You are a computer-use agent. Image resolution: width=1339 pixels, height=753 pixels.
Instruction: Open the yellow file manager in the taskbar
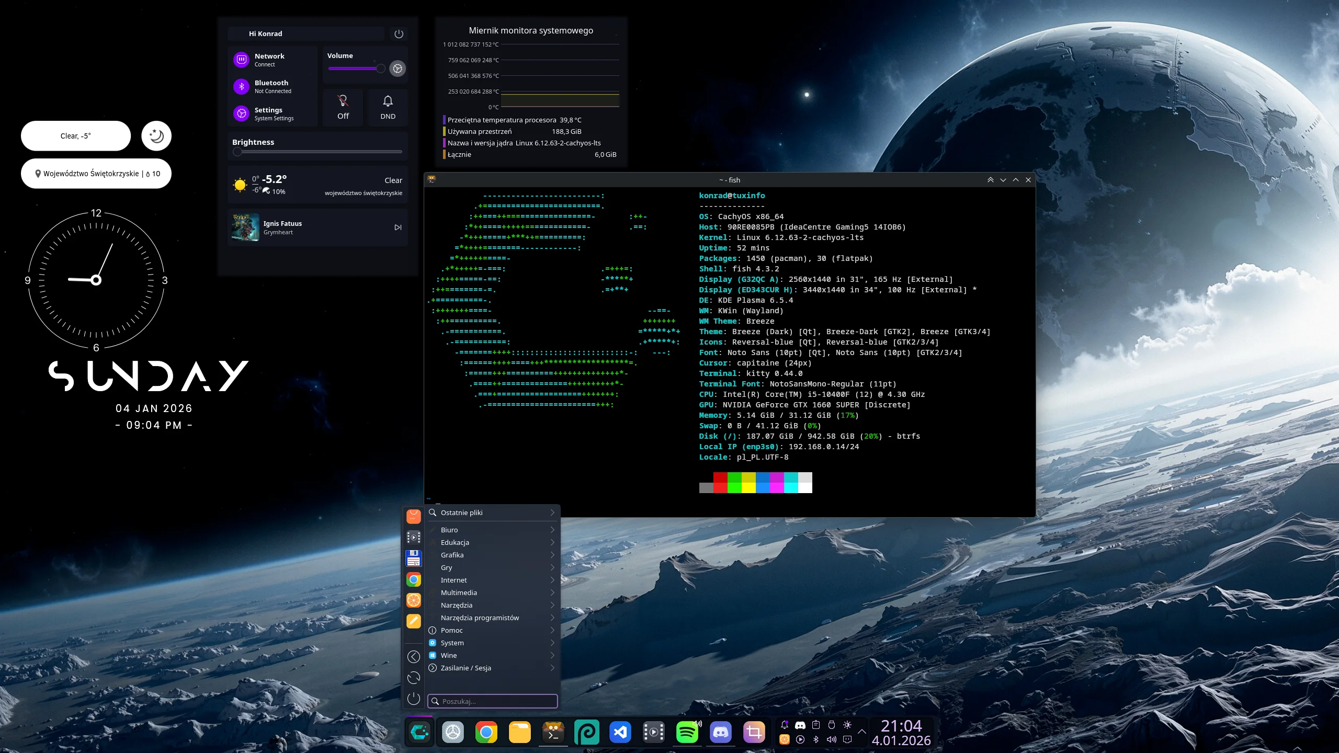point(520,732)
